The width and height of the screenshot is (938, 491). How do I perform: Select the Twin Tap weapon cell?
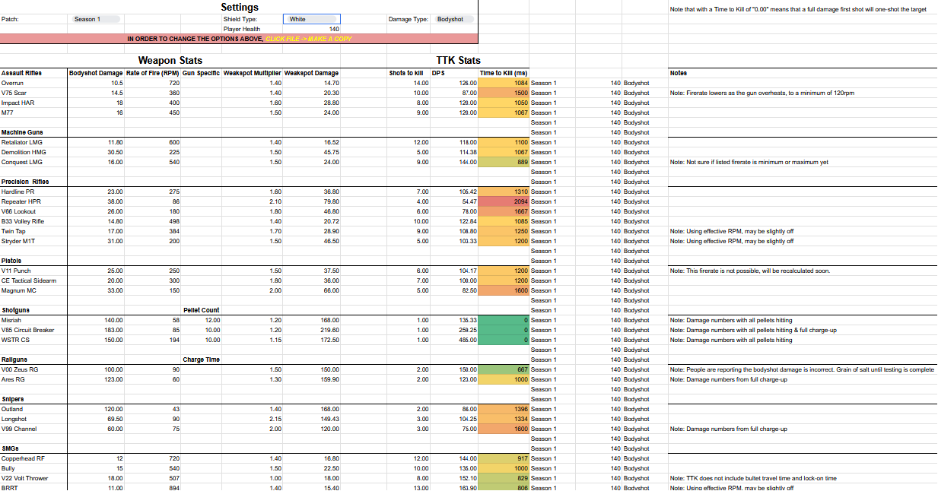tap(34, 231)
